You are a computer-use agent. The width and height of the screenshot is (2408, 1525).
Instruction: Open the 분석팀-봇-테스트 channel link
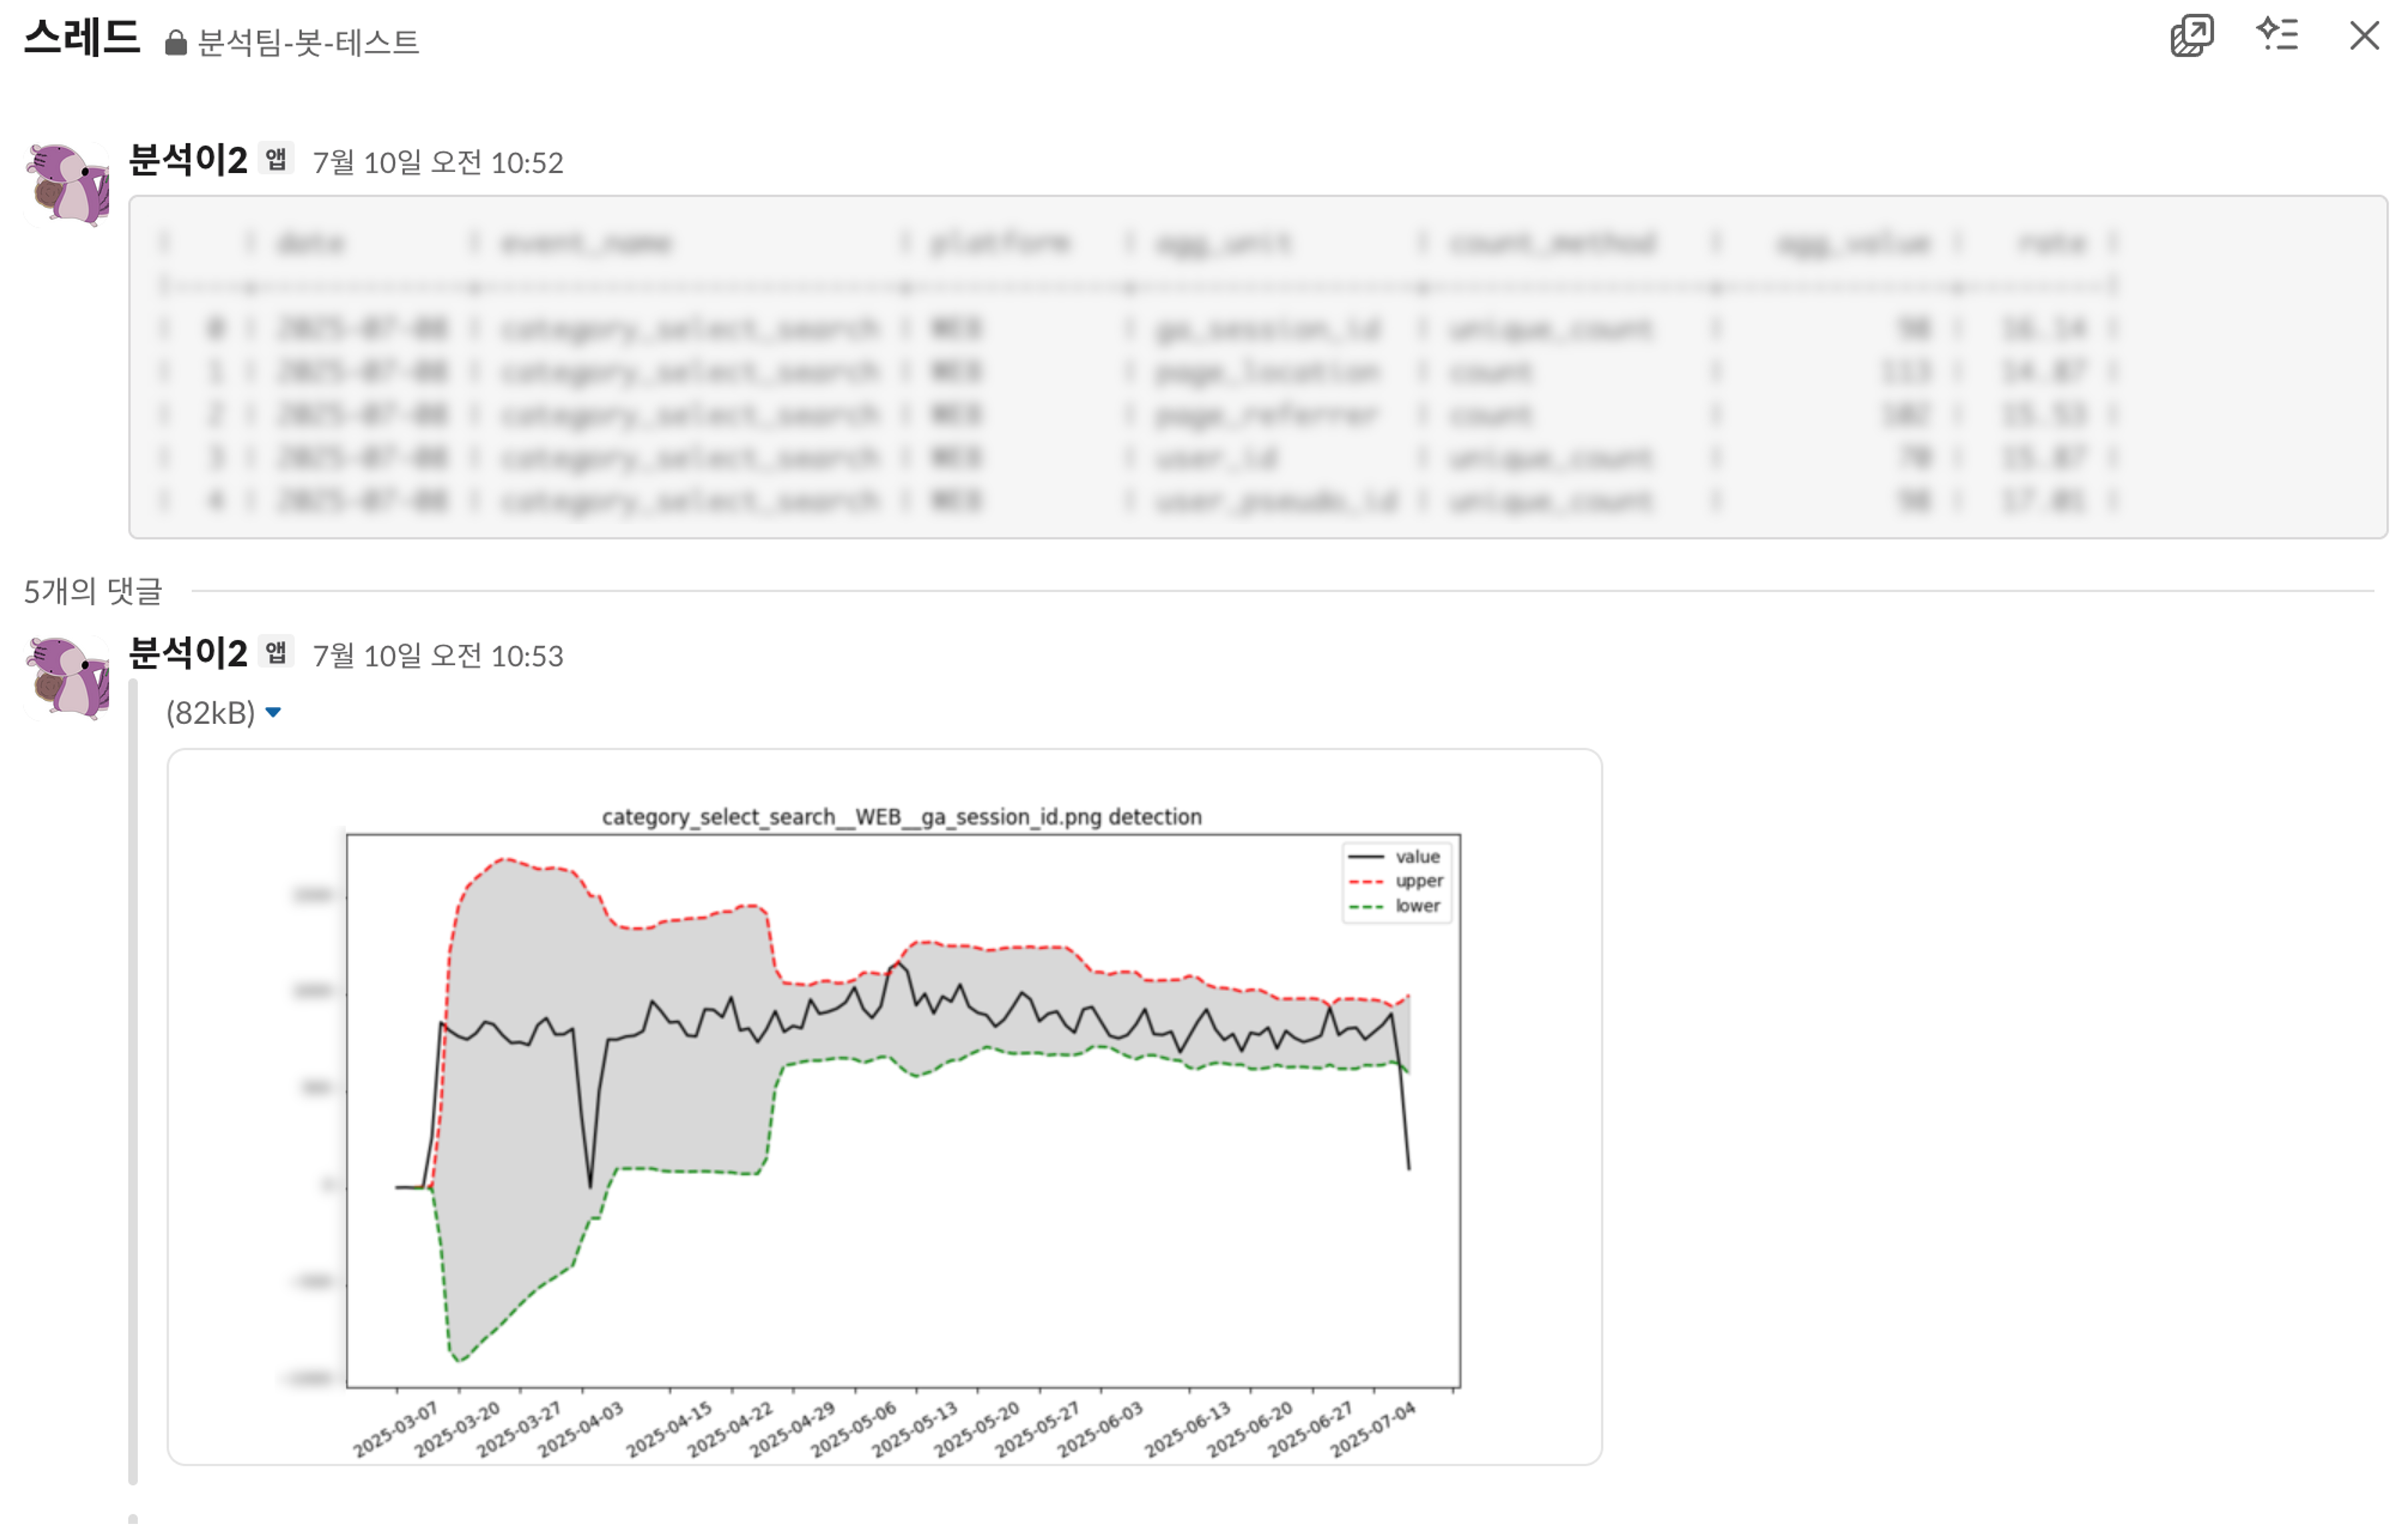[x=308, y=42]
